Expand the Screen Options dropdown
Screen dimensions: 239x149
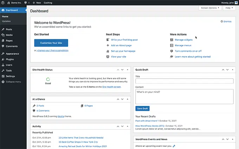pos(209,8)
